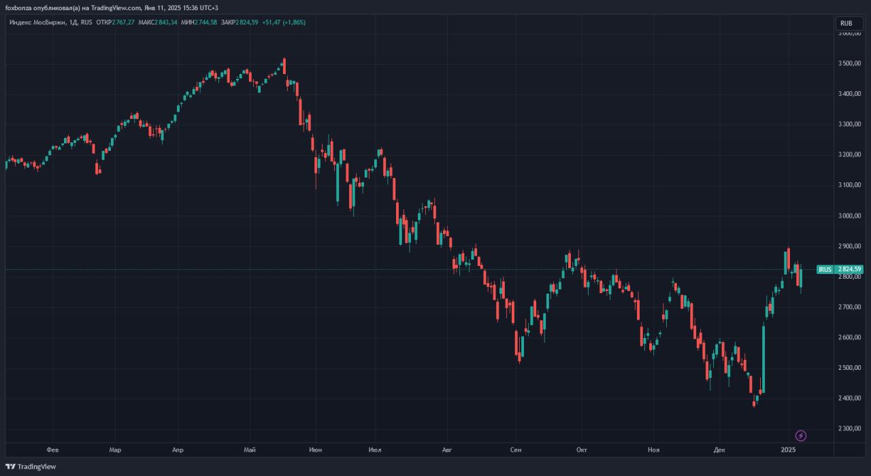Click the purple lightning bolt event icon

click(x=801, y=435)
